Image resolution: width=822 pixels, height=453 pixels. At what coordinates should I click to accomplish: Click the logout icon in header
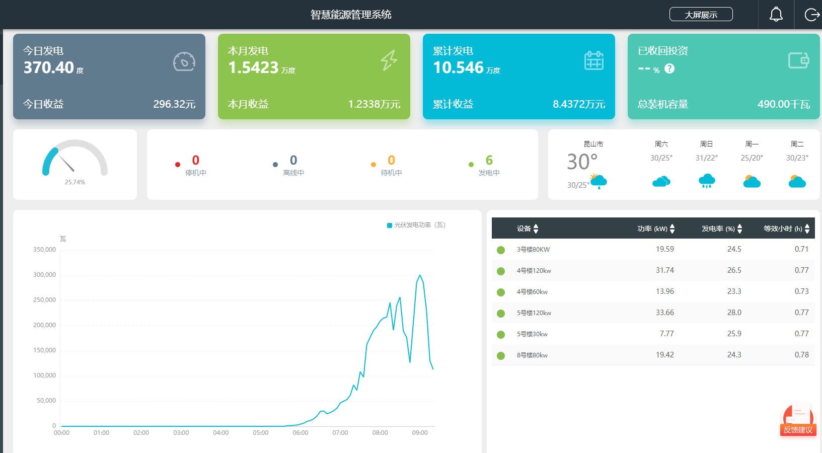point(811,15)
